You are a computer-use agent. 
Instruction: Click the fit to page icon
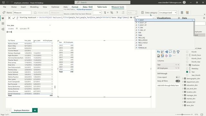(202, 114)
